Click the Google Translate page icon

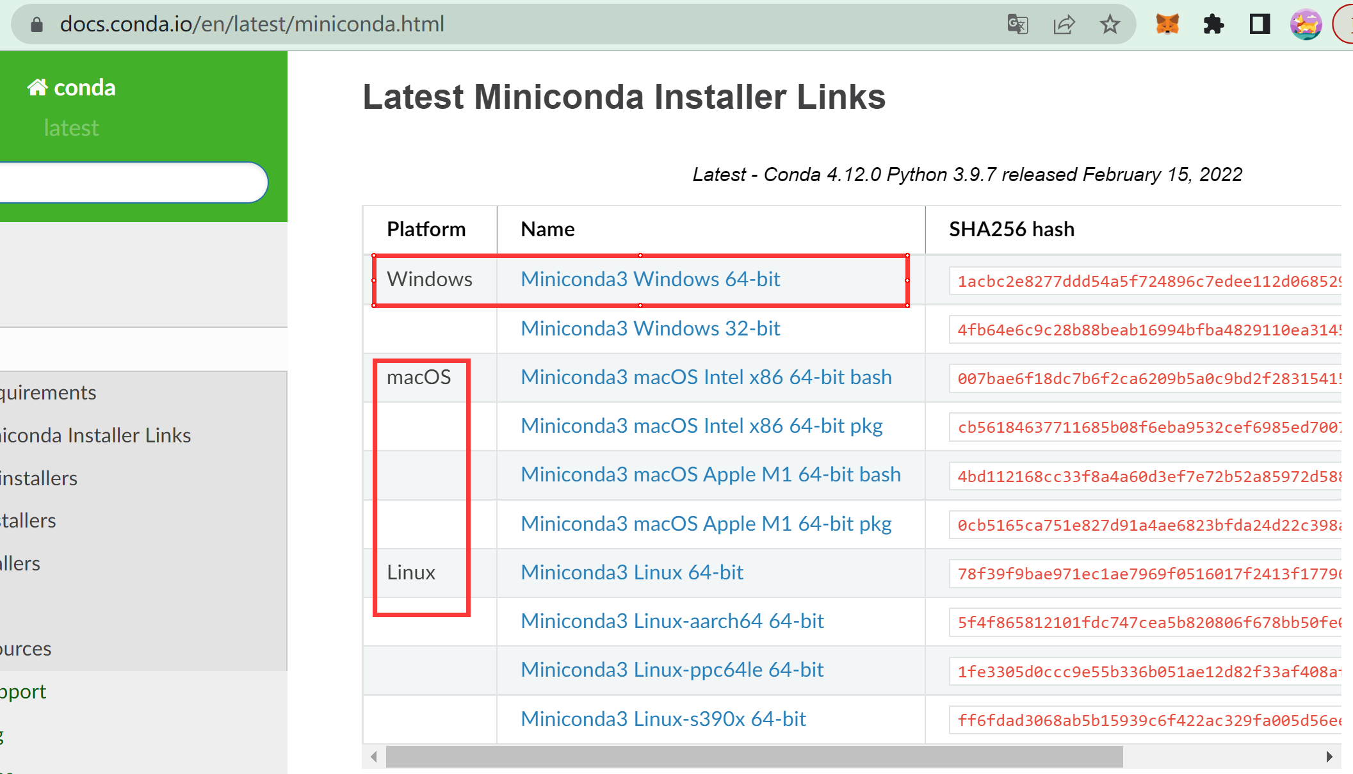[1017, 24]
